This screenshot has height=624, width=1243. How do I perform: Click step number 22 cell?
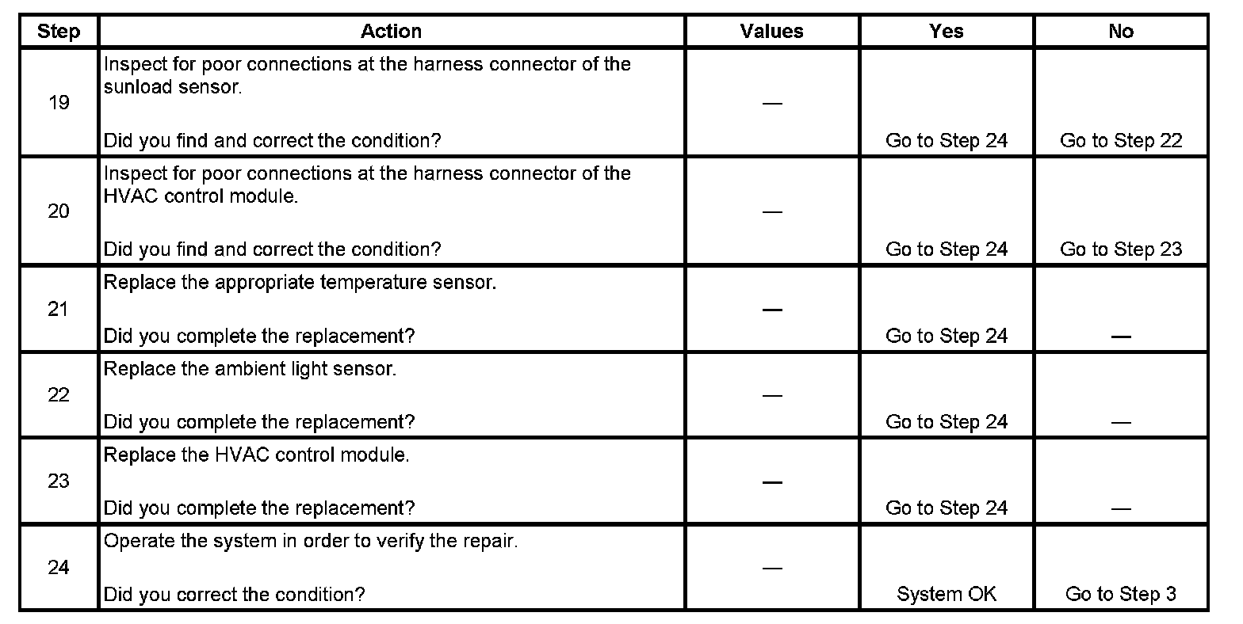(59, 395)
